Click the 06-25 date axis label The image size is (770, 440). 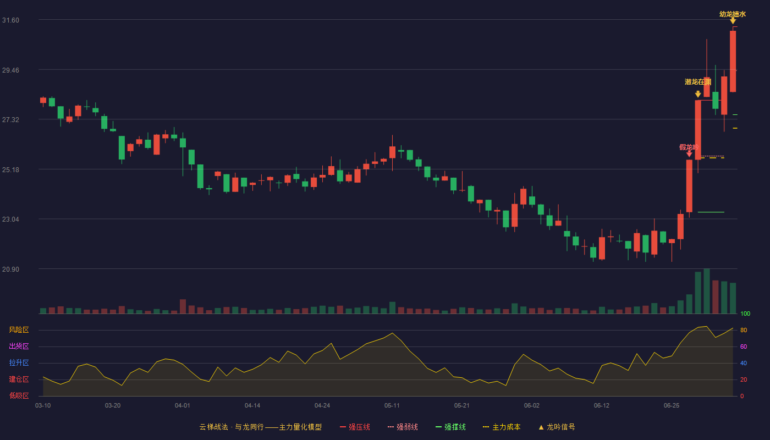tap(672, 405)
